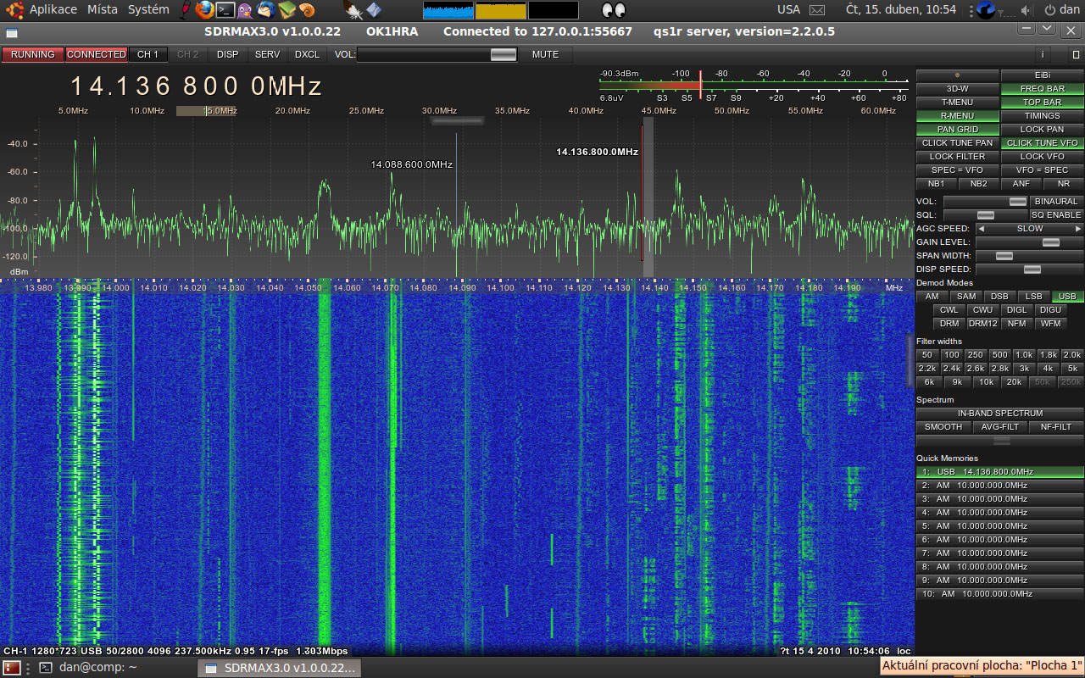Toggle CLICK TUNE VFO
This screenshot has width=1085, height=678.
click(x=1042, y=143)
